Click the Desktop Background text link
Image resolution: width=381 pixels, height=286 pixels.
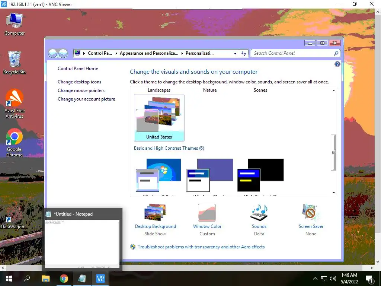[155, 226]
